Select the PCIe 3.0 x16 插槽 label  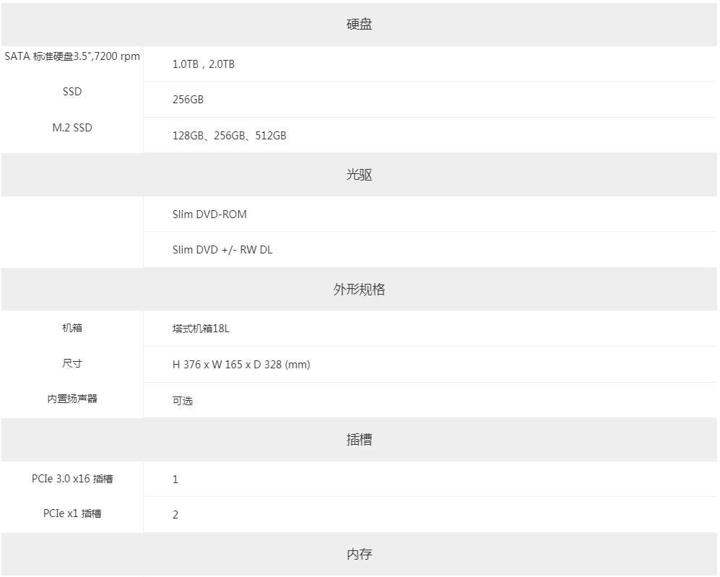(72, 479)
